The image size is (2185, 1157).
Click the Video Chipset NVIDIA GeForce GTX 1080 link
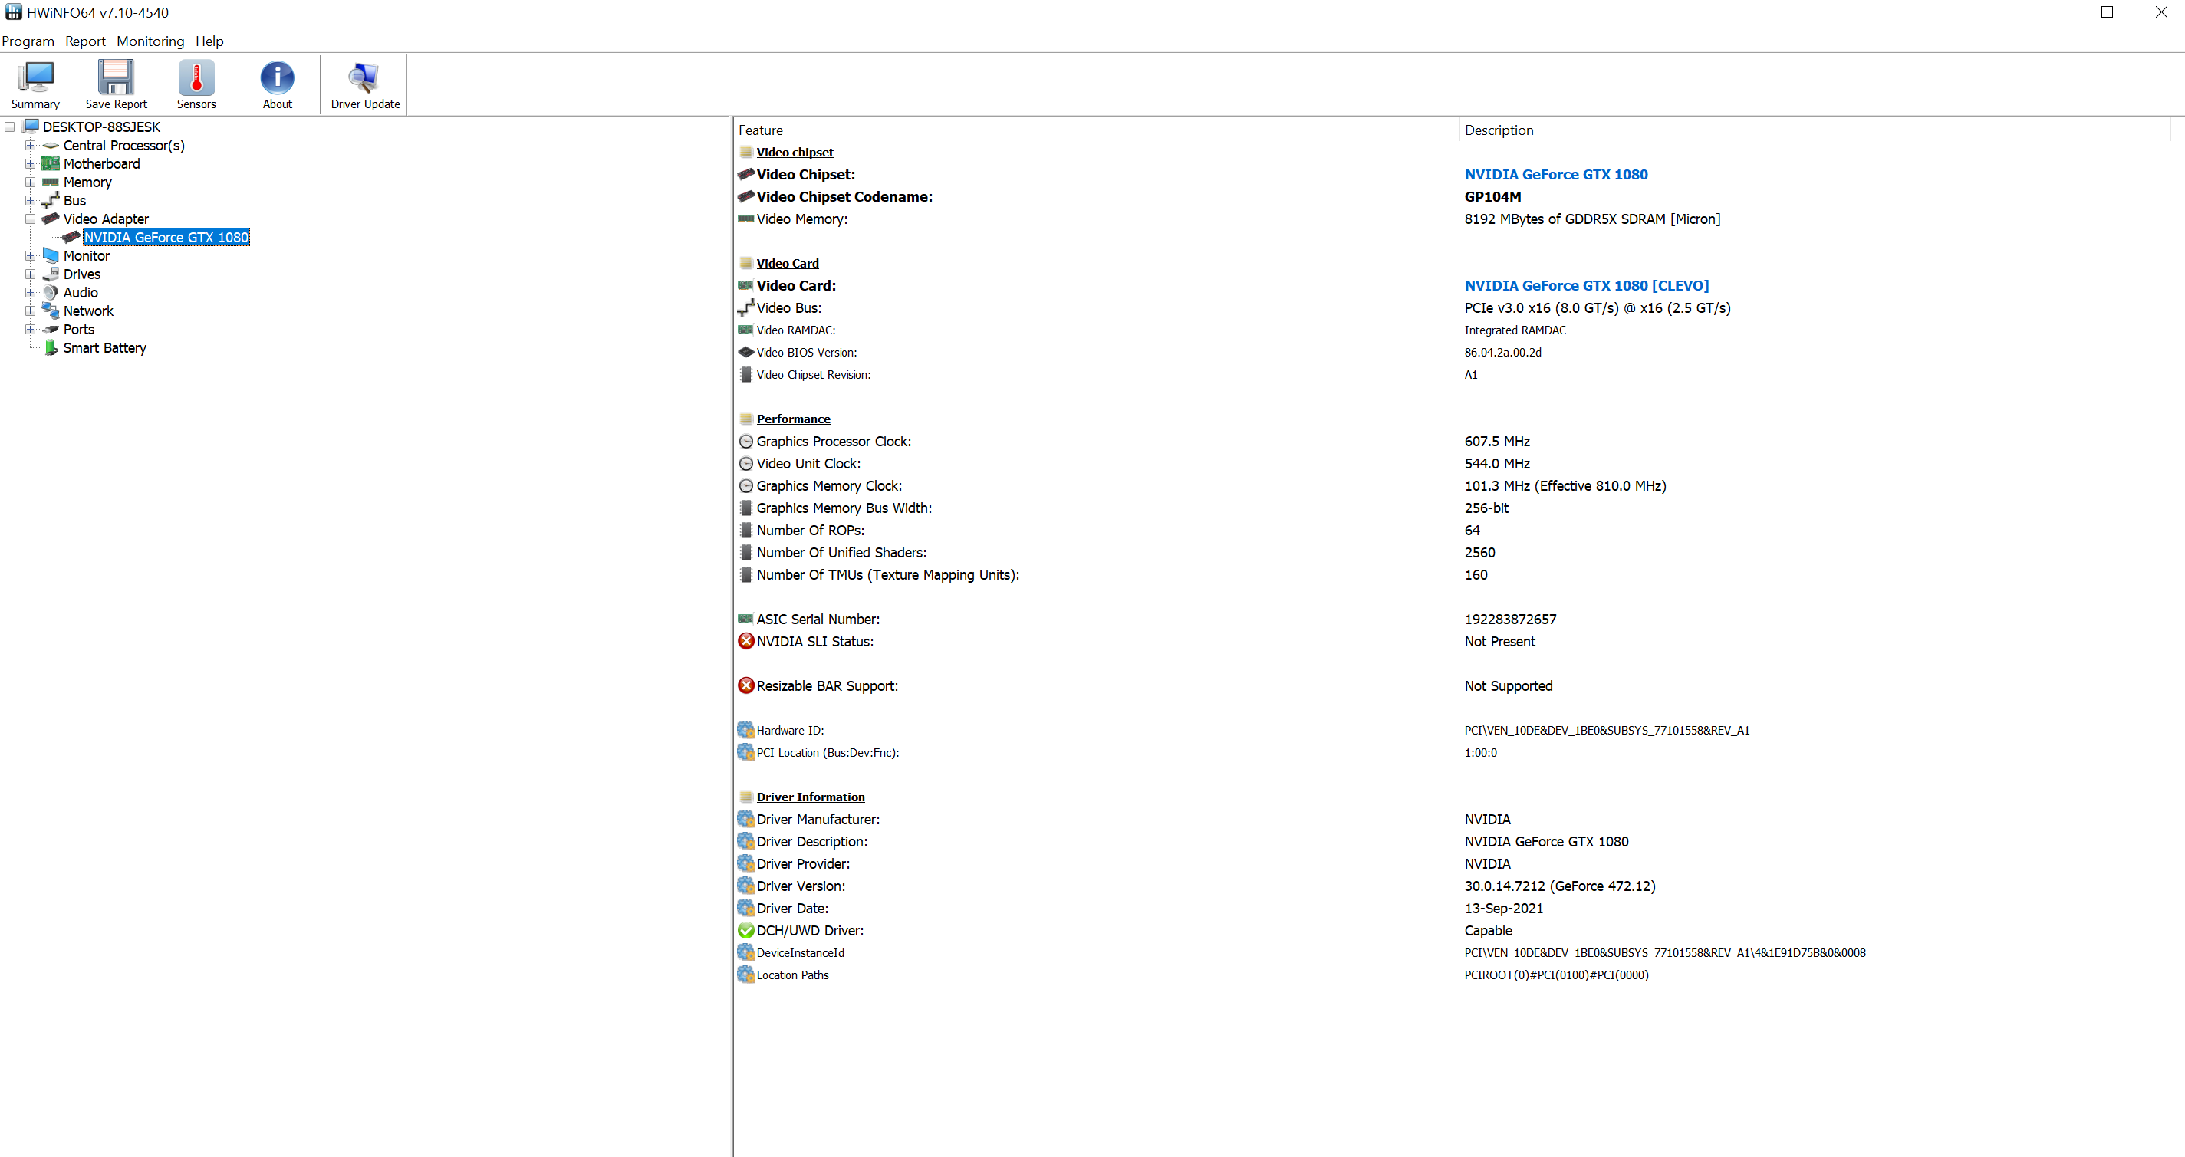(x=1555, y=175)
